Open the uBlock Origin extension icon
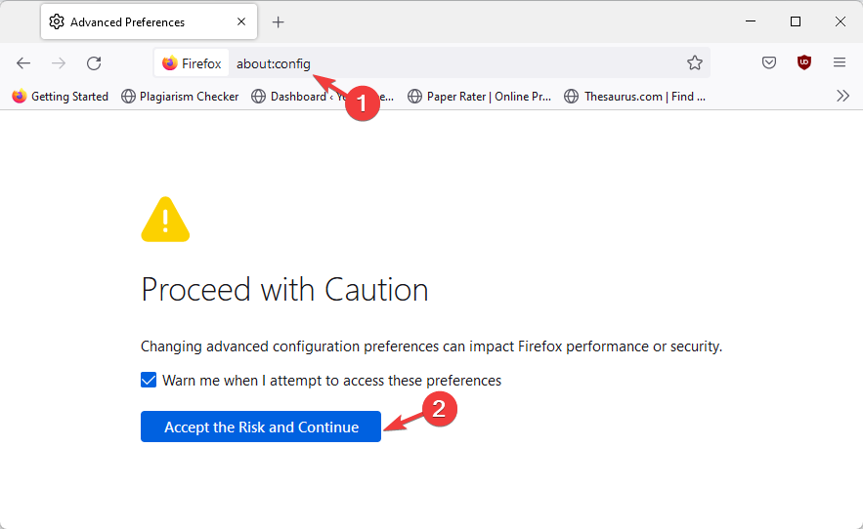 pos(804,63)
